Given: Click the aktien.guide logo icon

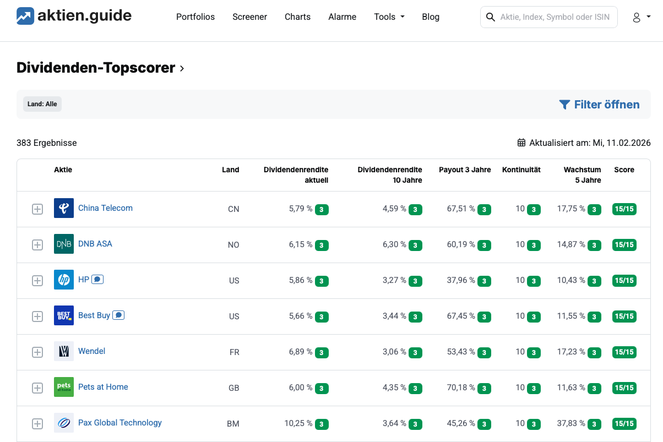Looking at the screenshot, I should pyautogui.click(x=25, y=17).
